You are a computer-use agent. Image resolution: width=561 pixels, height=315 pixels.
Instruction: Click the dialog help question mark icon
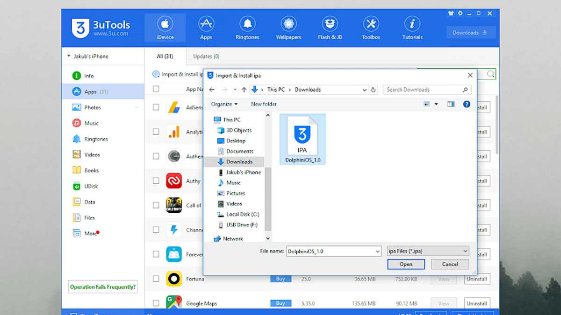pyautogui.click(x=466, y=104)
